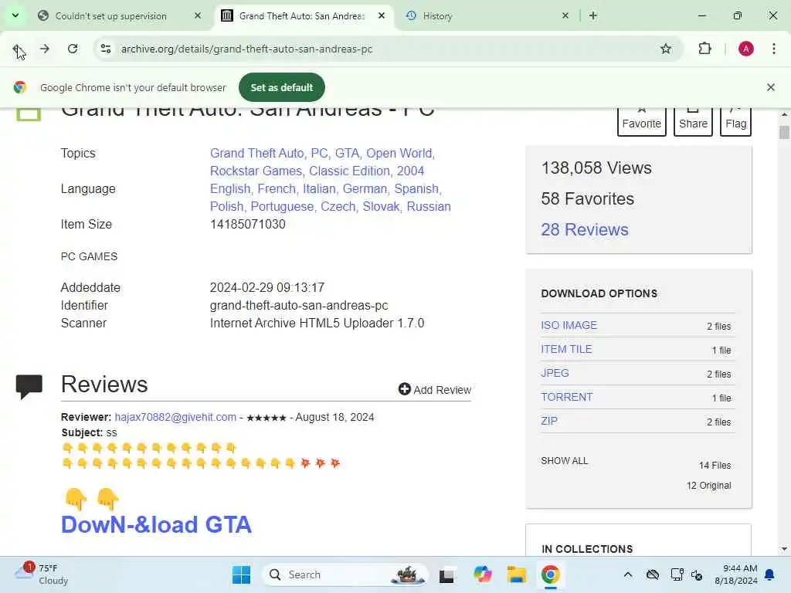Viewport: 791px width, 593px height.
Task: Select the English language link
Action: (x=230, y=188)
